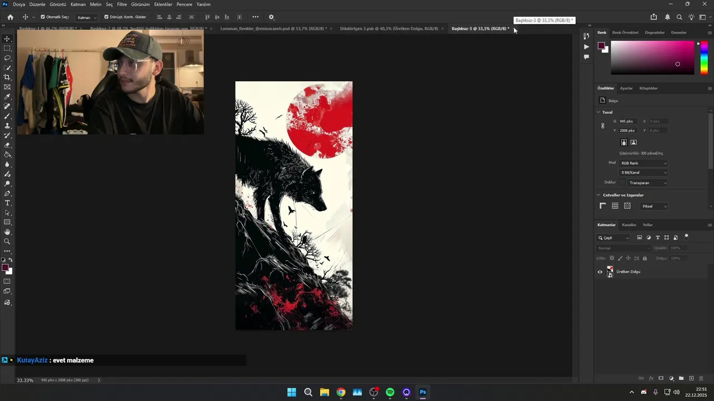The image size is (714, 401).
Task: Select the Brush tool
Action: (7, 116)
